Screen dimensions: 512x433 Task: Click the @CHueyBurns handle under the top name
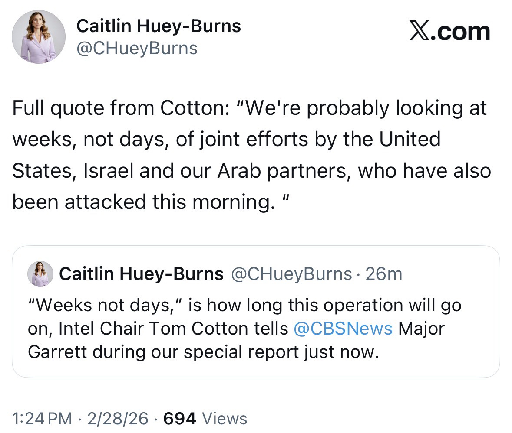point(137,48)
